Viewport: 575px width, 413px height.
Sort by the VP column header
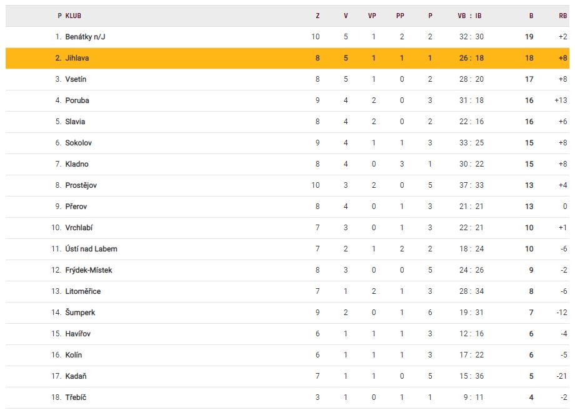pyautogui.click(x=372, y=16)
